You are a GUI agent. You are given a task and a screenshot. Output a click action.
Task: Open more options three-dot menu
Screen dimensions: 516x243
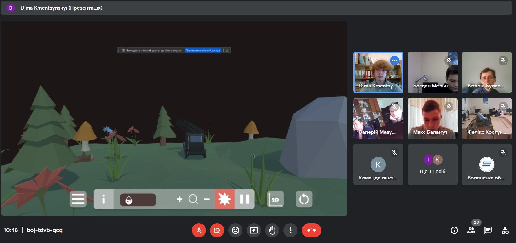click(x=290, y=230)
